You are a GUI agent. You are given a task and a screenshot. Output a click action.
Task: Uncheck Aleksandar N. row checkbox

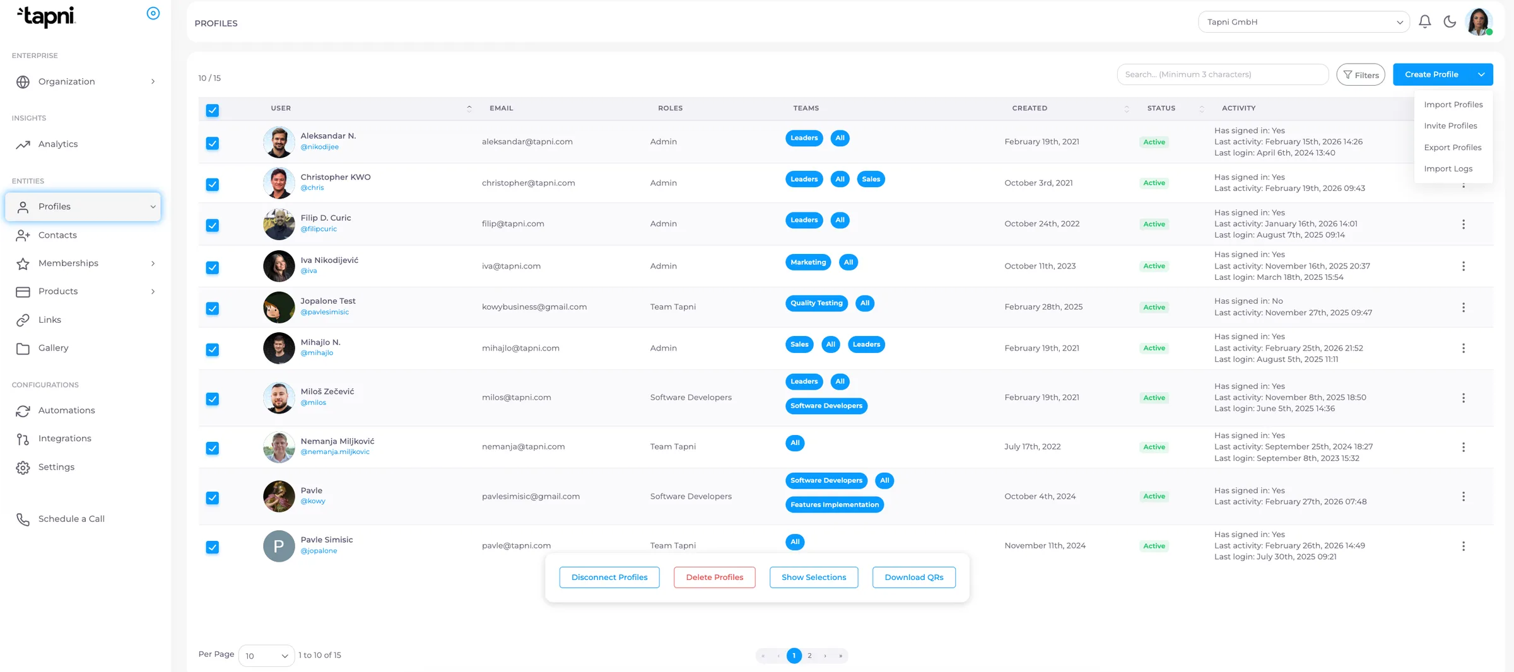click(213, 143)
